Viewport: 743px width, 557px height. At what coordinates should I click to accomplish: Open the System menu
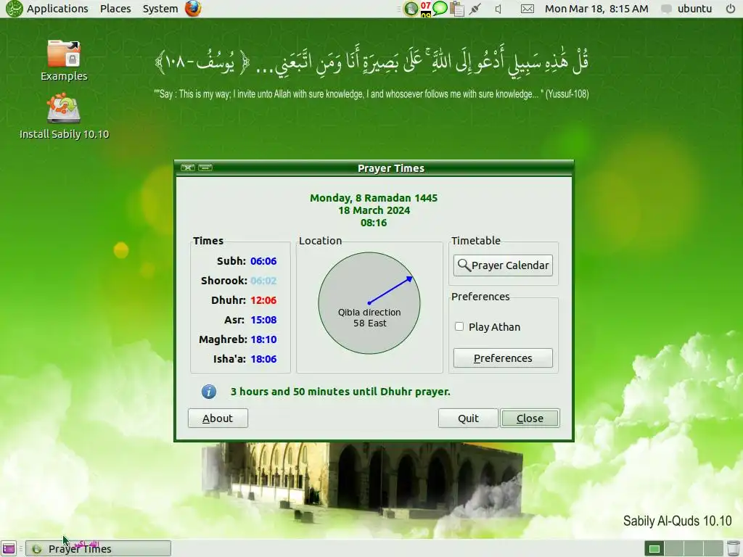pyautogui.click(x=160, y=9)
